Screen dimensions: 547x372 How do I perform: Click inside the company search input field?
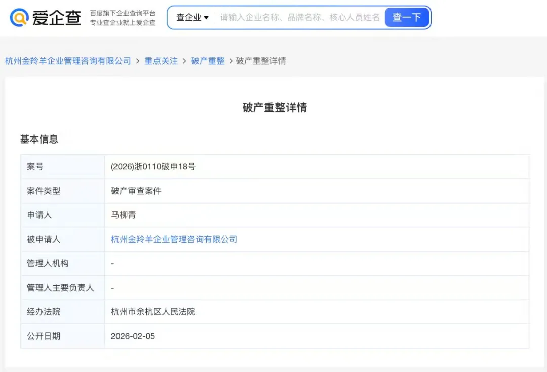tap(299, 17)
